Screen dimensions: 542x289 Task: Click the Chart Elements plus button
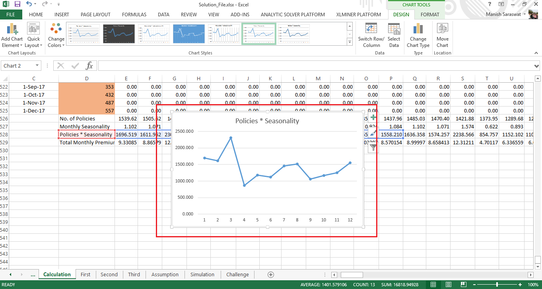click(x=373, y=118)
